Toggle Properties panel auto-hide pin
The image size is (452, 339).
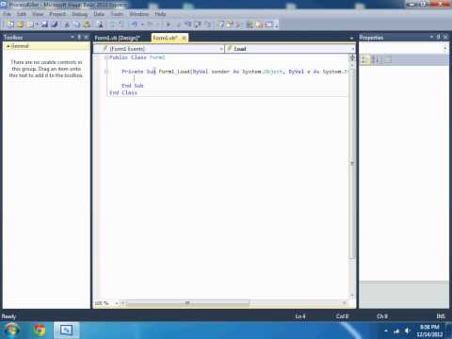point(439,37)
